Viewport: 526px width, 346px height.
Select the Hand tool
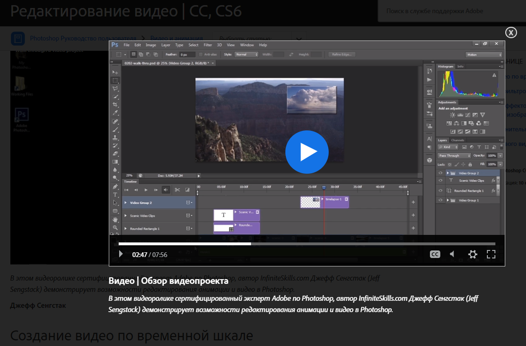coord(115,219)
